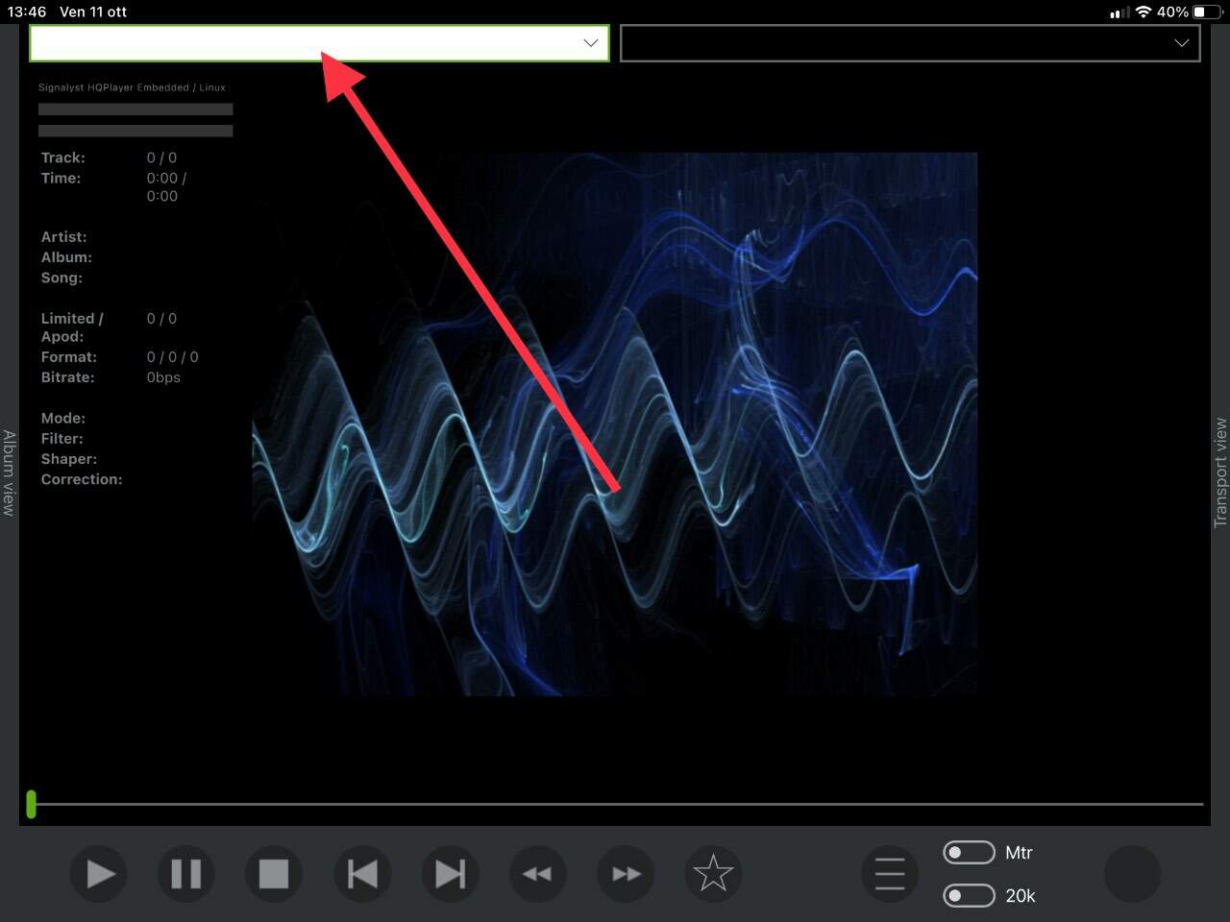Image resolution: width=1230 pixels, height=922 pixels.
Task: Fast forward using the double-right arrow icon
Action: tap(626, 874)
